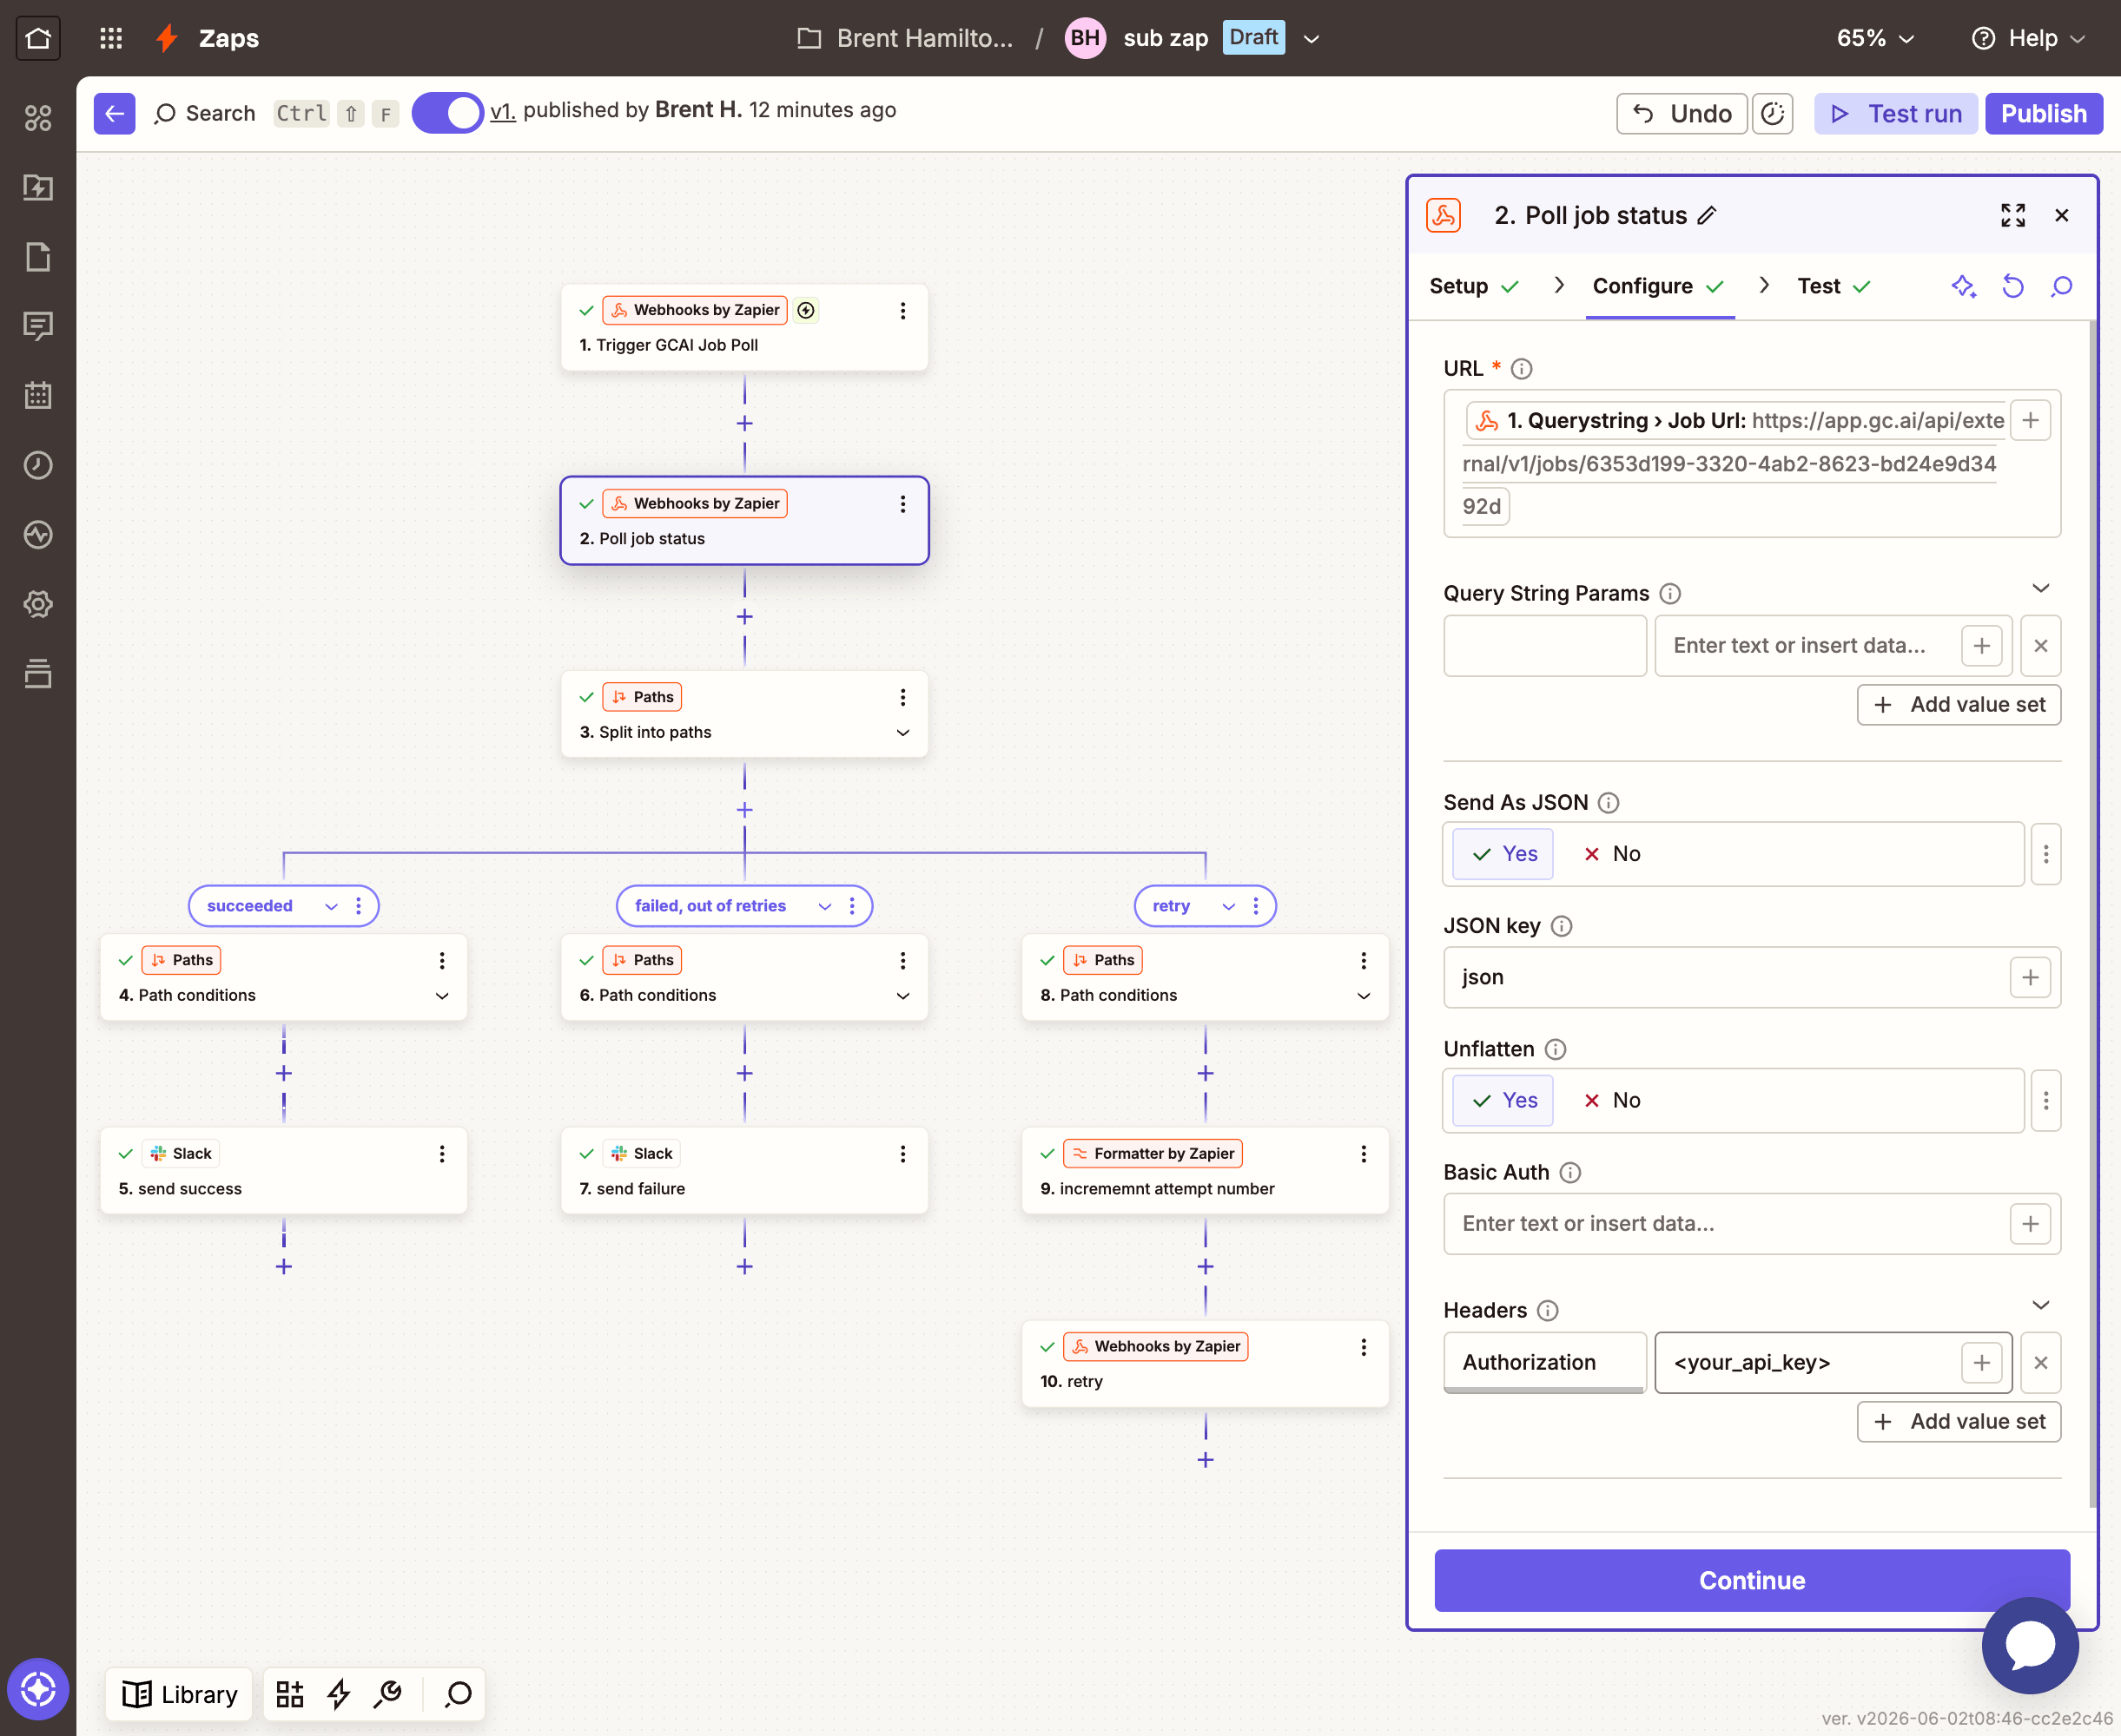This screenshot has width=2121, height=1736.
Task: Open Zap history clock in sidebar
Action: point(38,465)
